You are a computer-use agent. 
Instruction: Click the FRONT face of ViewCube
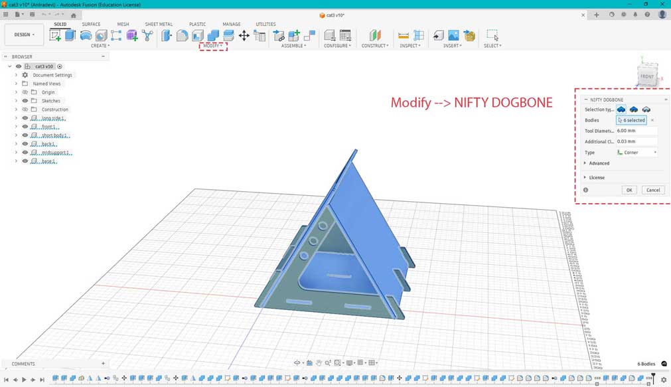647,76
